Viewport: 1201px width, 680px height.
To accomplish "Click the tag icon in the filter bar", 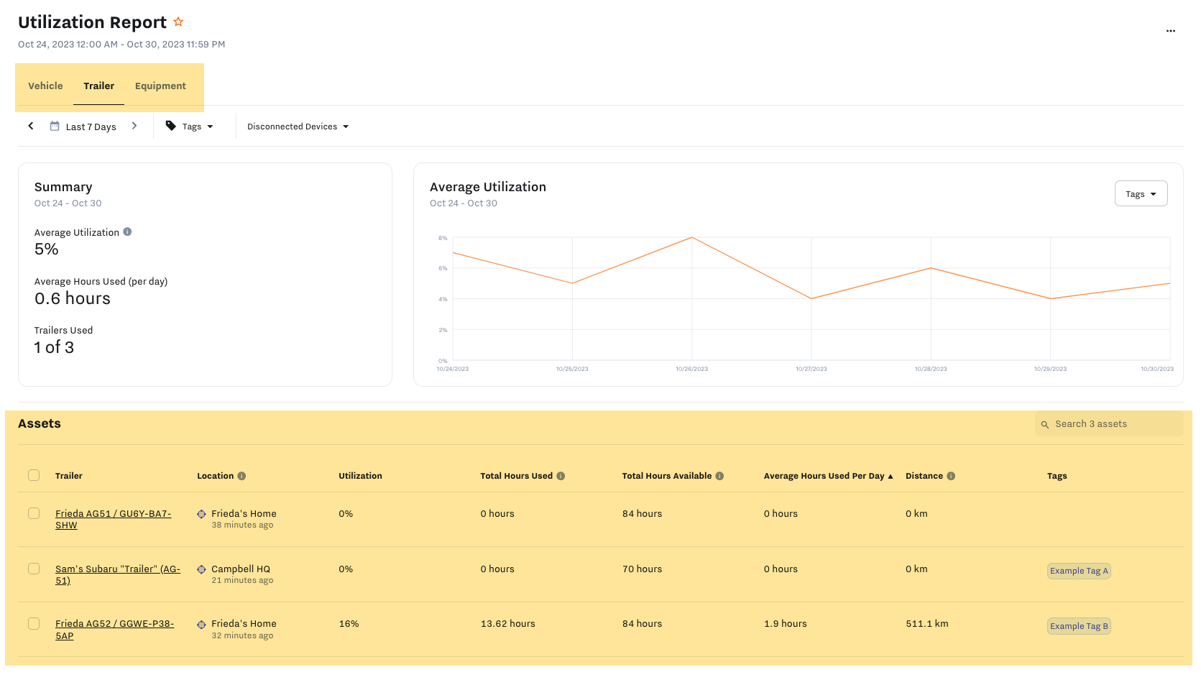I will tap(171, 126).
